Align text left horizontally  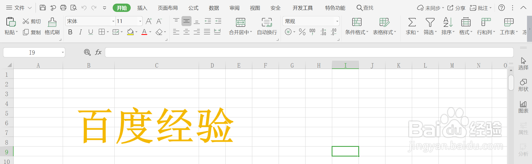click(176, 32)
